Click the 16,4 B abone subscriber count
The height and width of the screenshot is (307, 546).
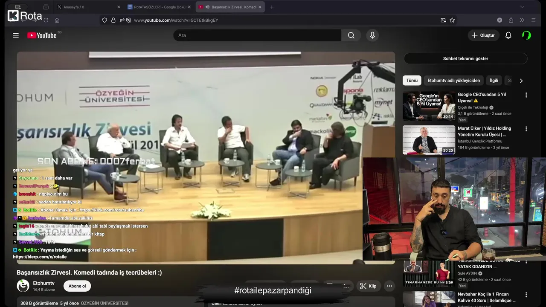(44, 290)
